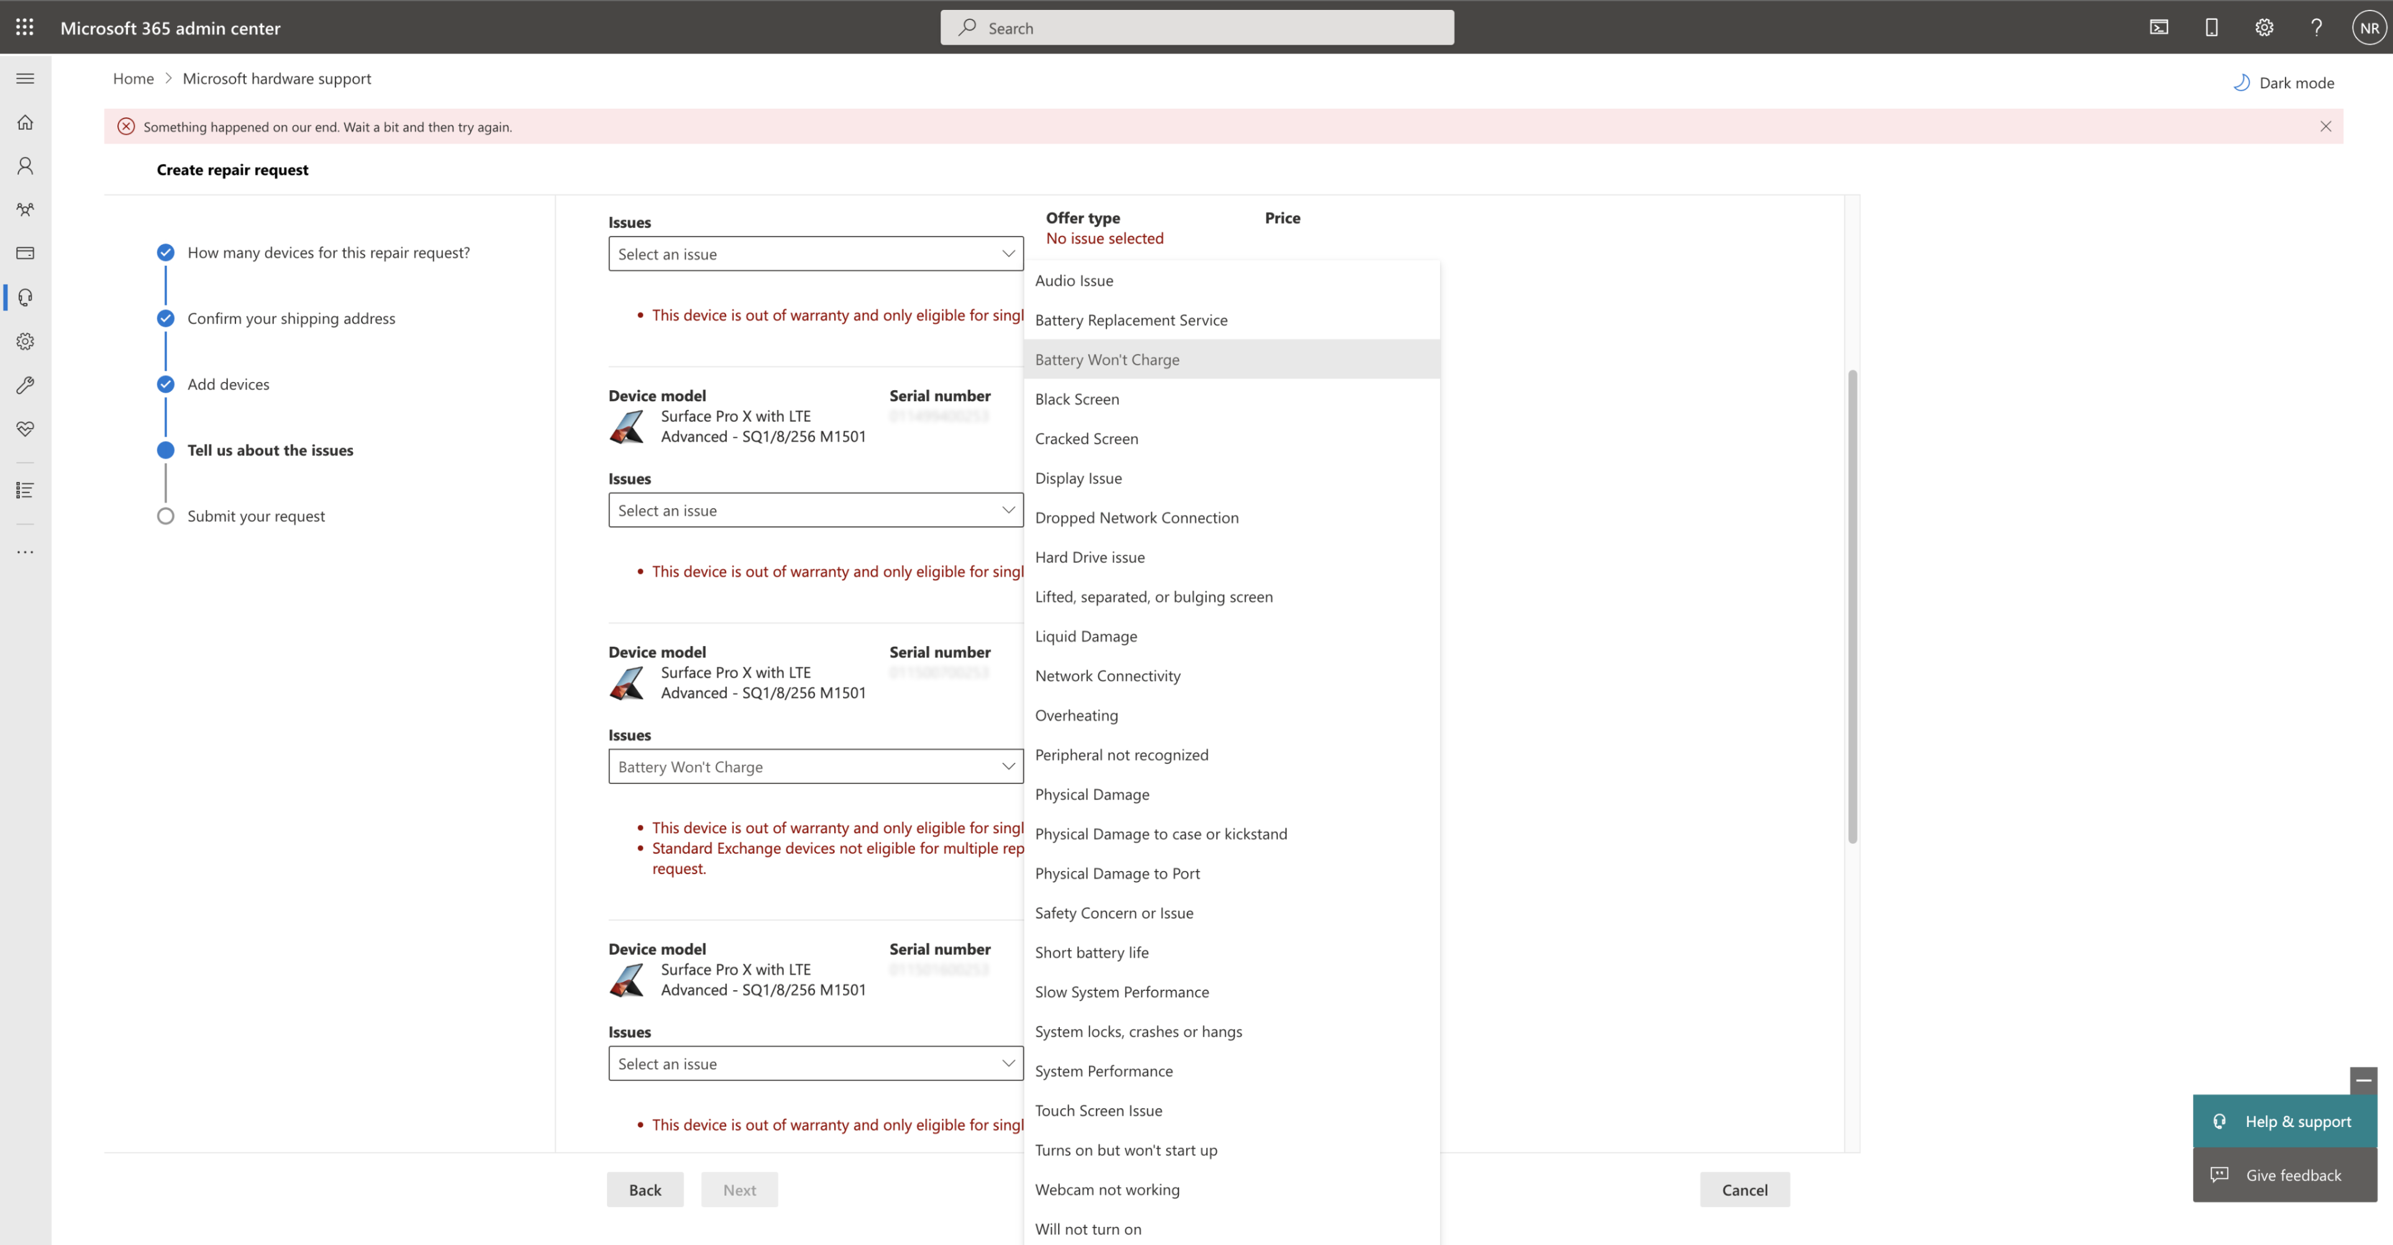Select 'Submit your request' step
This screenshot has height=1245, width=2393.
pos(242,517)
